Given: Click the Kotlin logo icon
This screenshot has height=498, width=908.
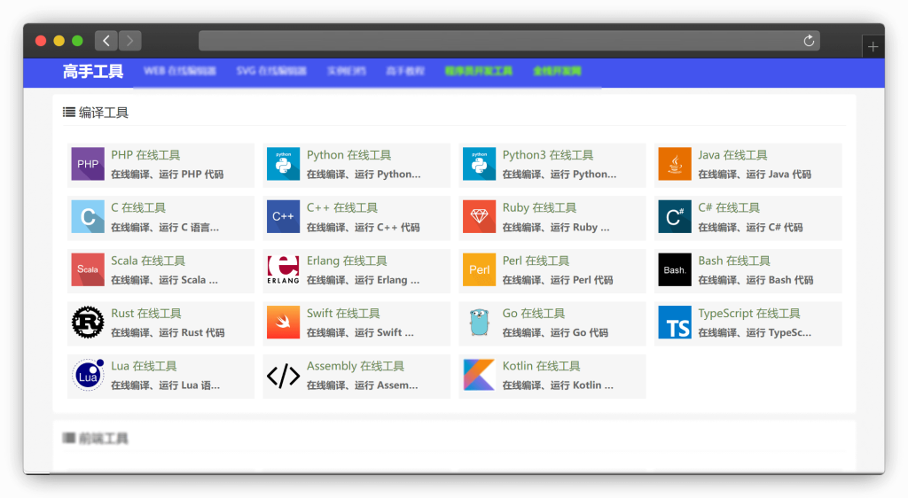Looking at the screenshot, I should click(x=480, y=375).
